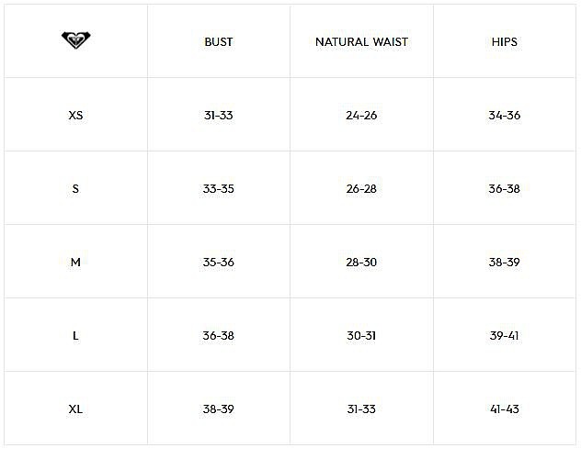This screenshot has height=459, width=581.
Task: Click the Roxy heart logo icon
Action: pyautogui.click(x=75, y=40)
